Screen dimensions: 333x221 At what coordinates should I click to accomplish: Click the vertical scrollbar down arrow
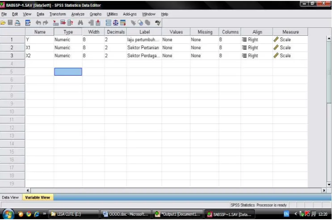coord(329,184)
